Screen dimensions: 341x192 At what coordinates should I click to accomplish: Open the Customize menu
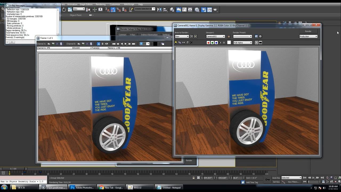coord(115,4)
